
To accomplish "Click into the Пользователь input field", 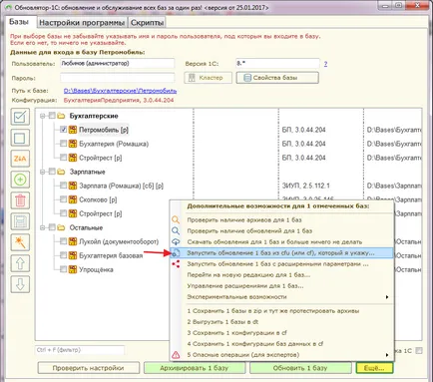I will click(118, 63).
